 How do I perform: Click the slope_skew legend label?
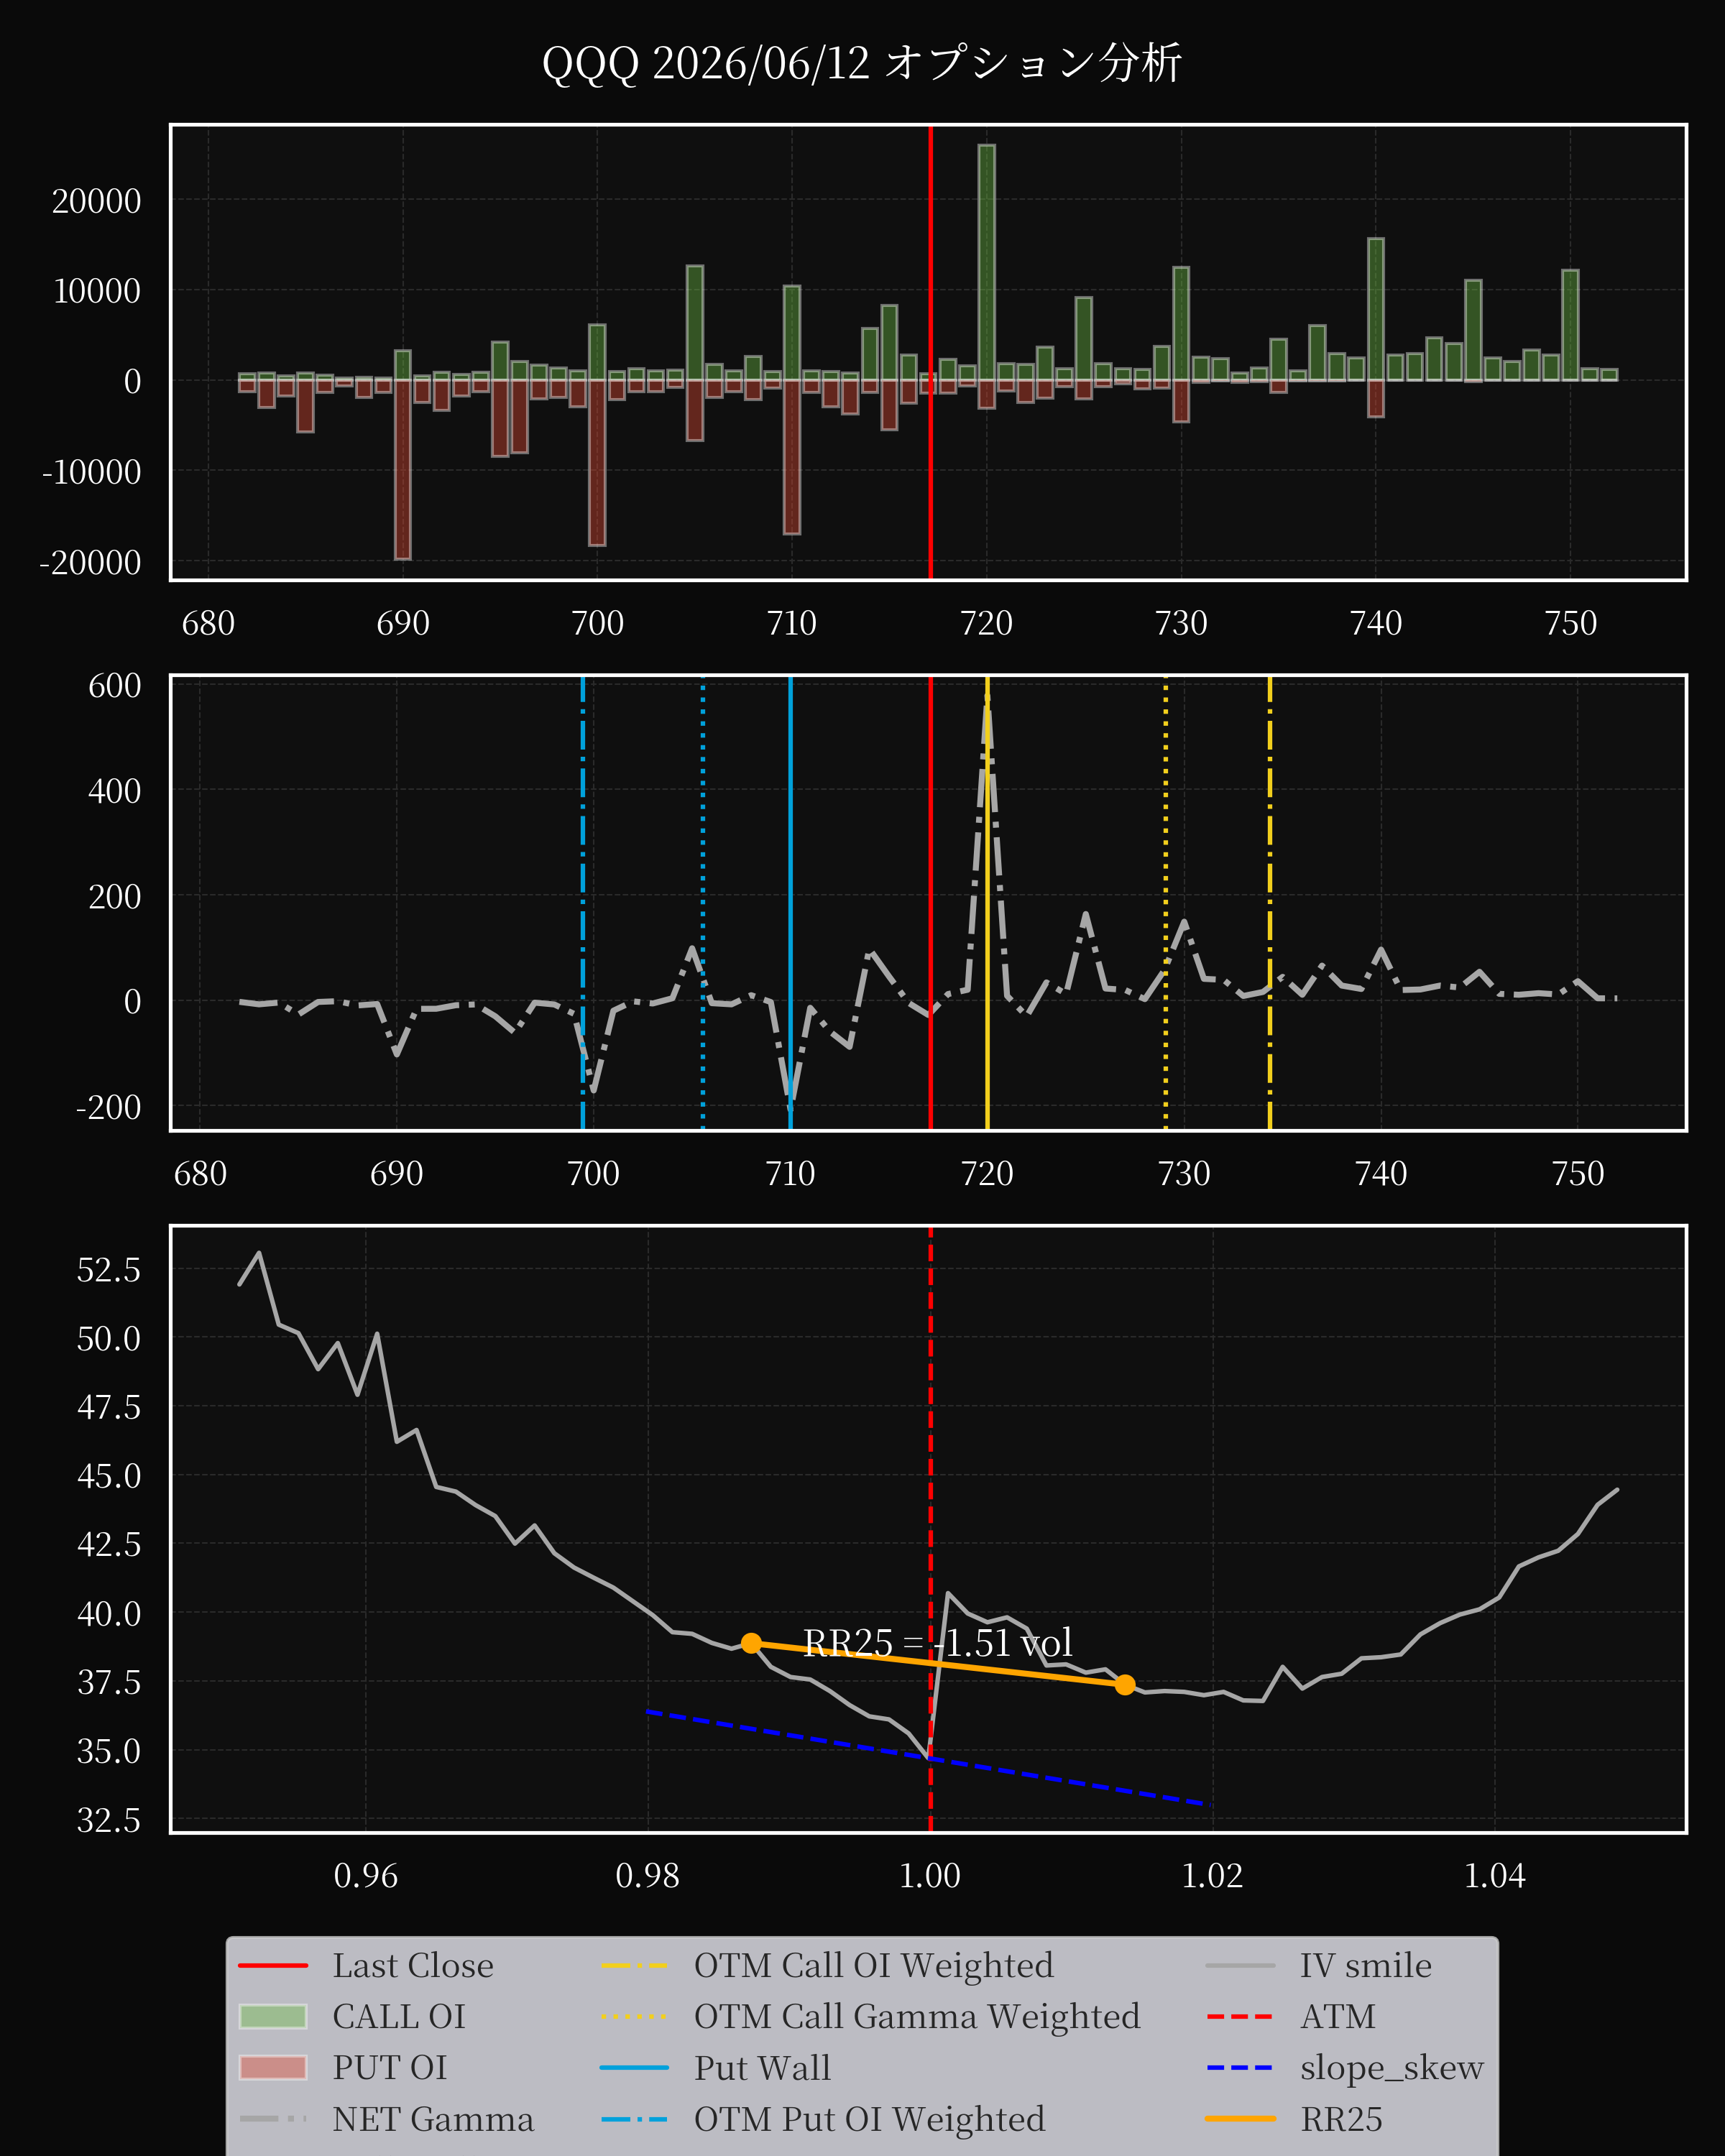[x=1391, y=2067]
